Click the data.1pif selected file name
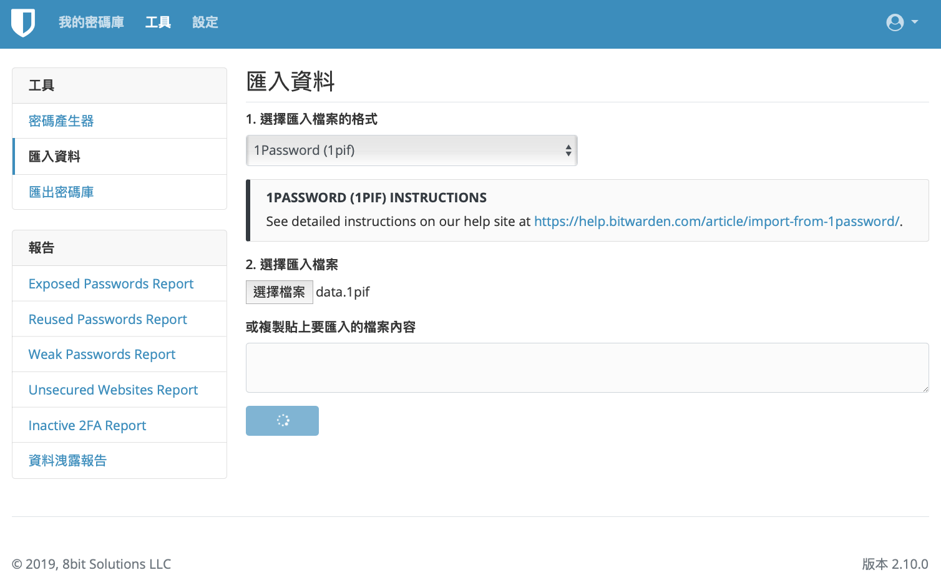 tap(343, 292)
